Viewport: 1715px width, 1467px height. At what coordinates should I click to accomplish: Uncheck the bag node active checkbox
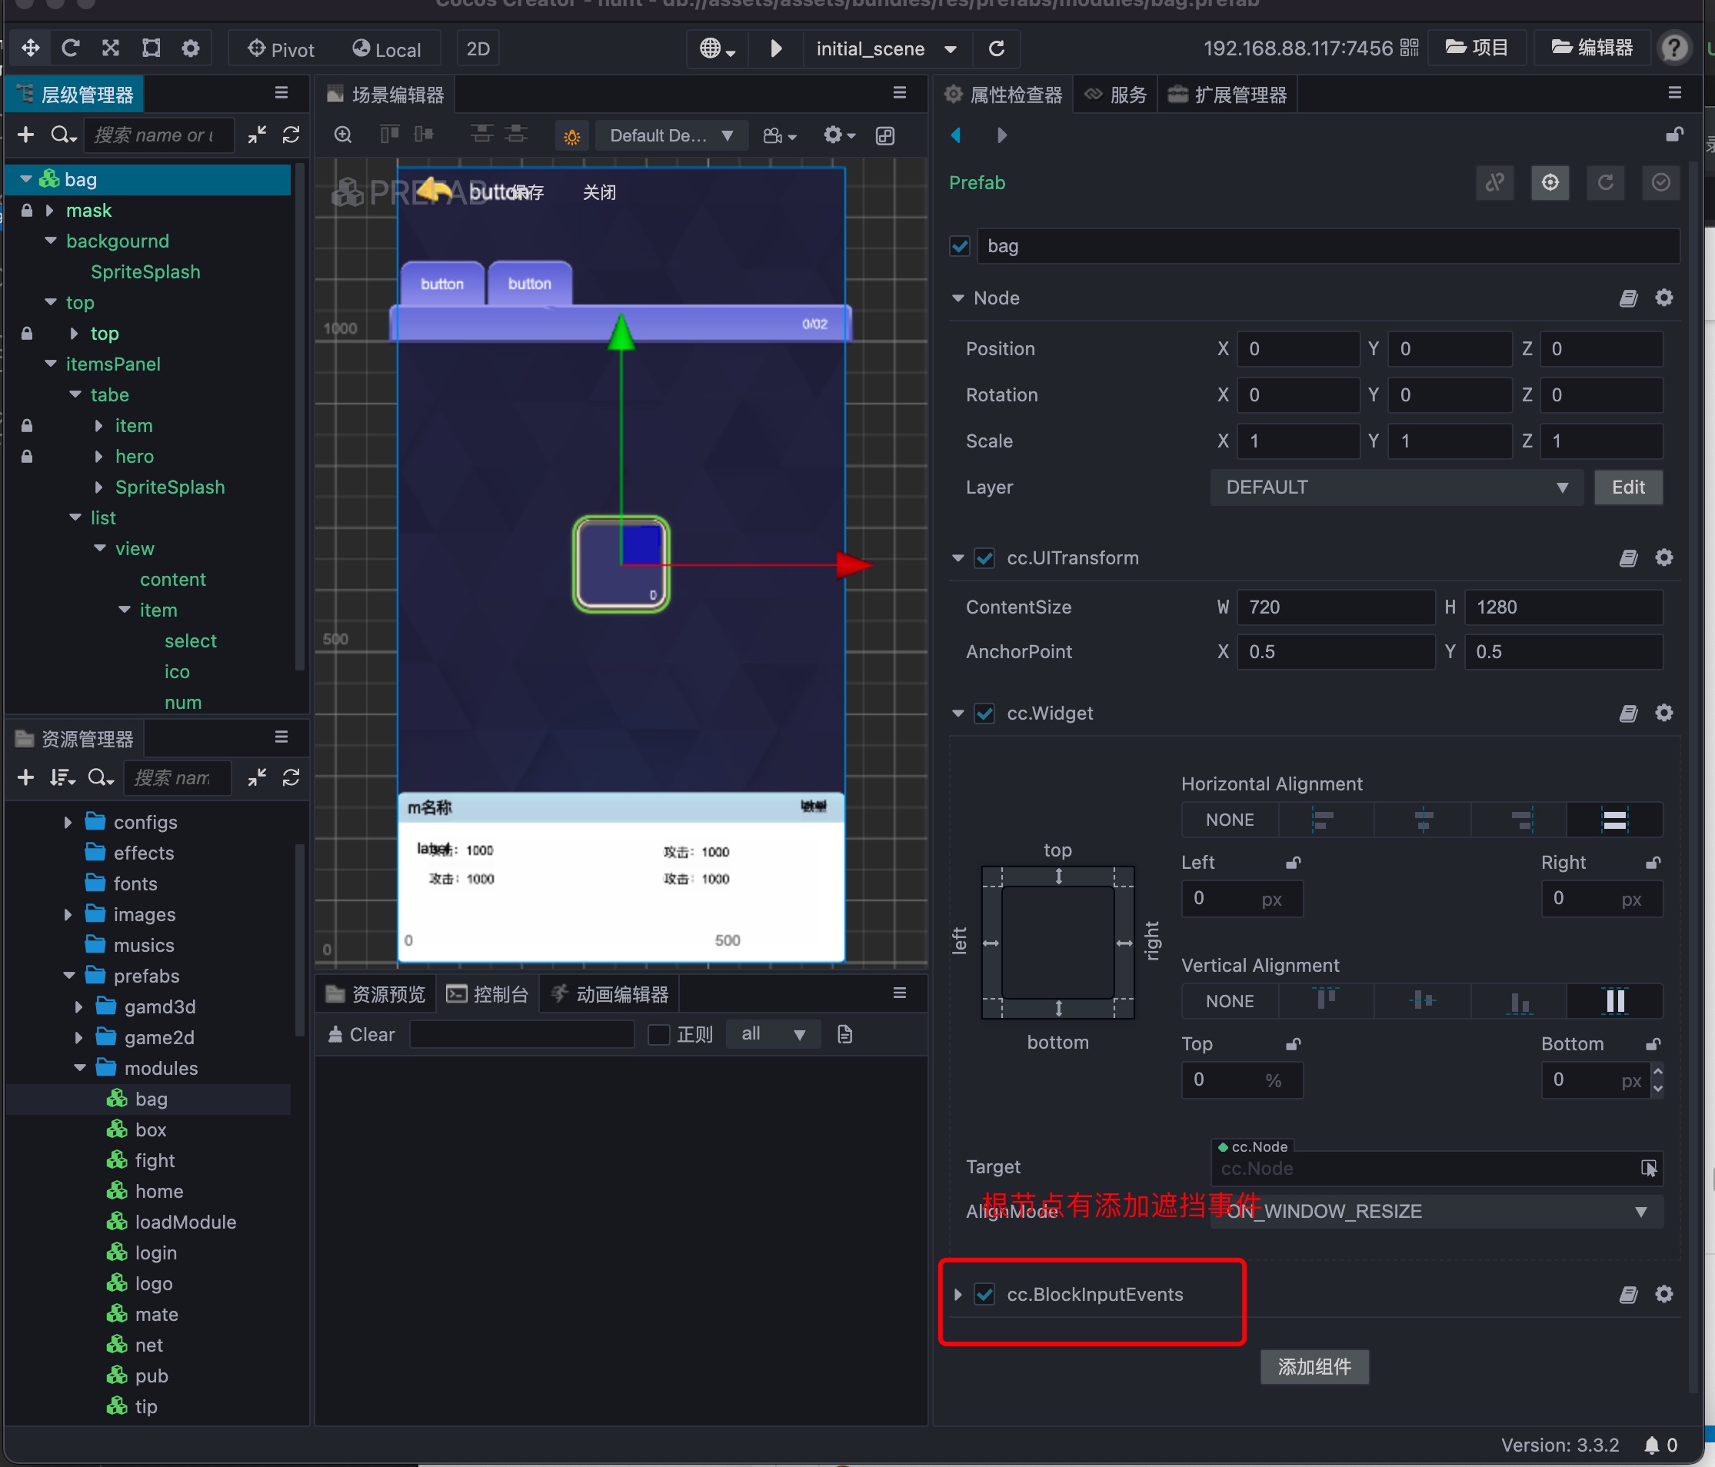[959, 246]
